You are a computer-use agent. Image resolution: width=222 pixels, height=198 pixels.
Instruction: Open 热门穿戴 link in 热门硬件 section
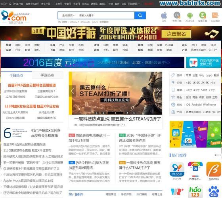click(x=142, y=194)
